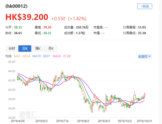Expand the 前复权 adjustment dropdown
The width and height of the screenshot is (162, 124).
pos(144,56)
